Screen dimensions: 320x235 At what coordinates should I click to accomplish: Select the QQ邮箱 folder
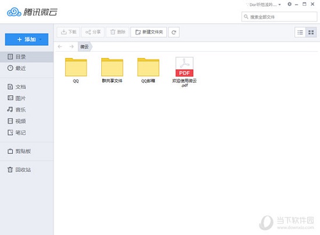pos(148,70)
